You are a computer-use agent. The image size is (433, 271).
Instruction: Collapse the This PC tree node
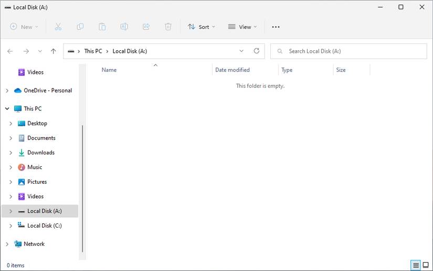(7, 109)
